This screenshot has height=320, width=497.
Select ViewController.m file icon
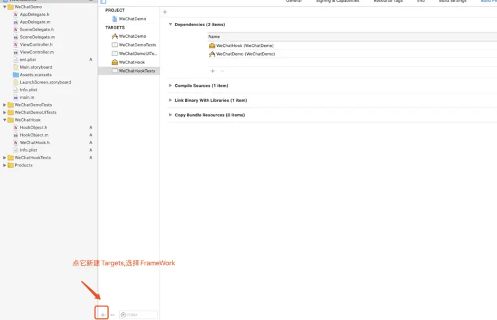tap(16, 52)
